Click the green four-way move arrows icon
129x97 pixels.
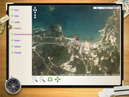pyautogui.click(x=58, y=79)
